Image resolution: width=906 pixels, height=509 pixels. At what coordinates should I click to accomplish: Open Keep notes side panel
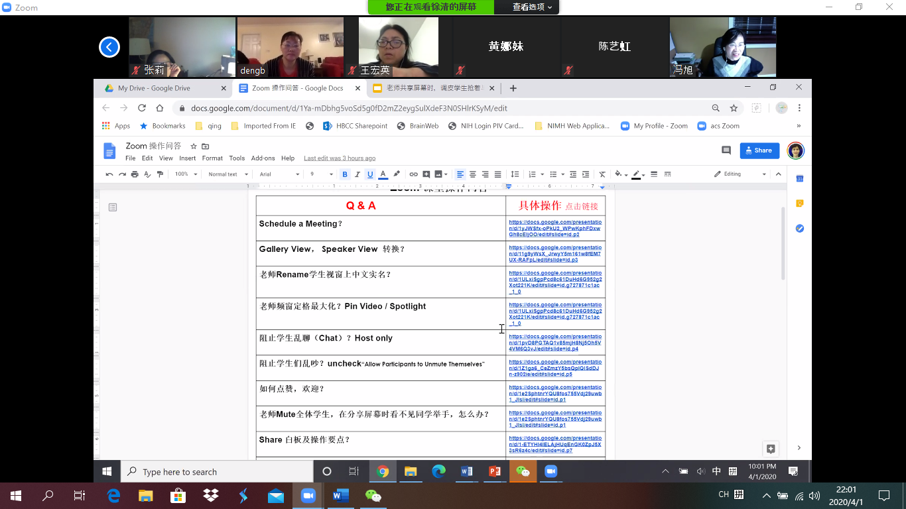click(799, 203)
